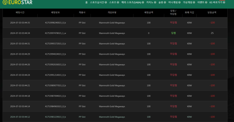This screenshot has width=234, height=122.
Task: Open the 미니게임 menu
Action: (173, 3)
